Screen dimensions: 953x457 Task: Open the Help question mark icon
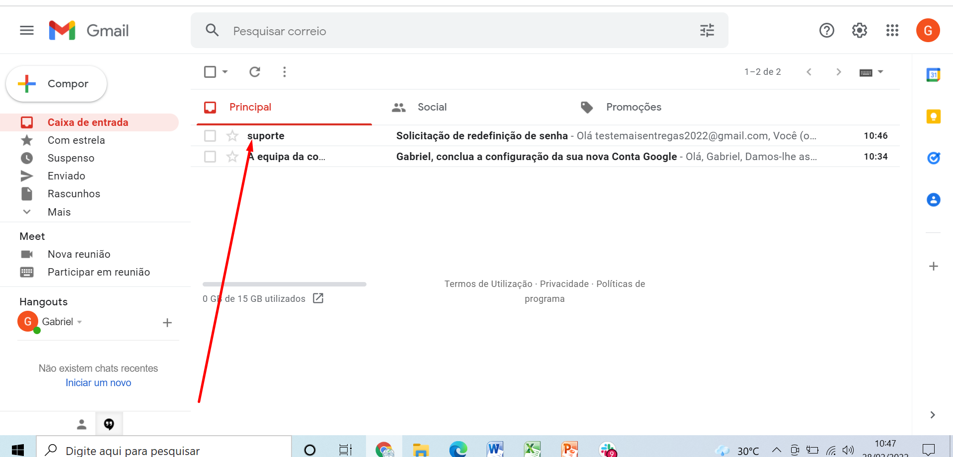pyautogui.click(x=827, y=31)
